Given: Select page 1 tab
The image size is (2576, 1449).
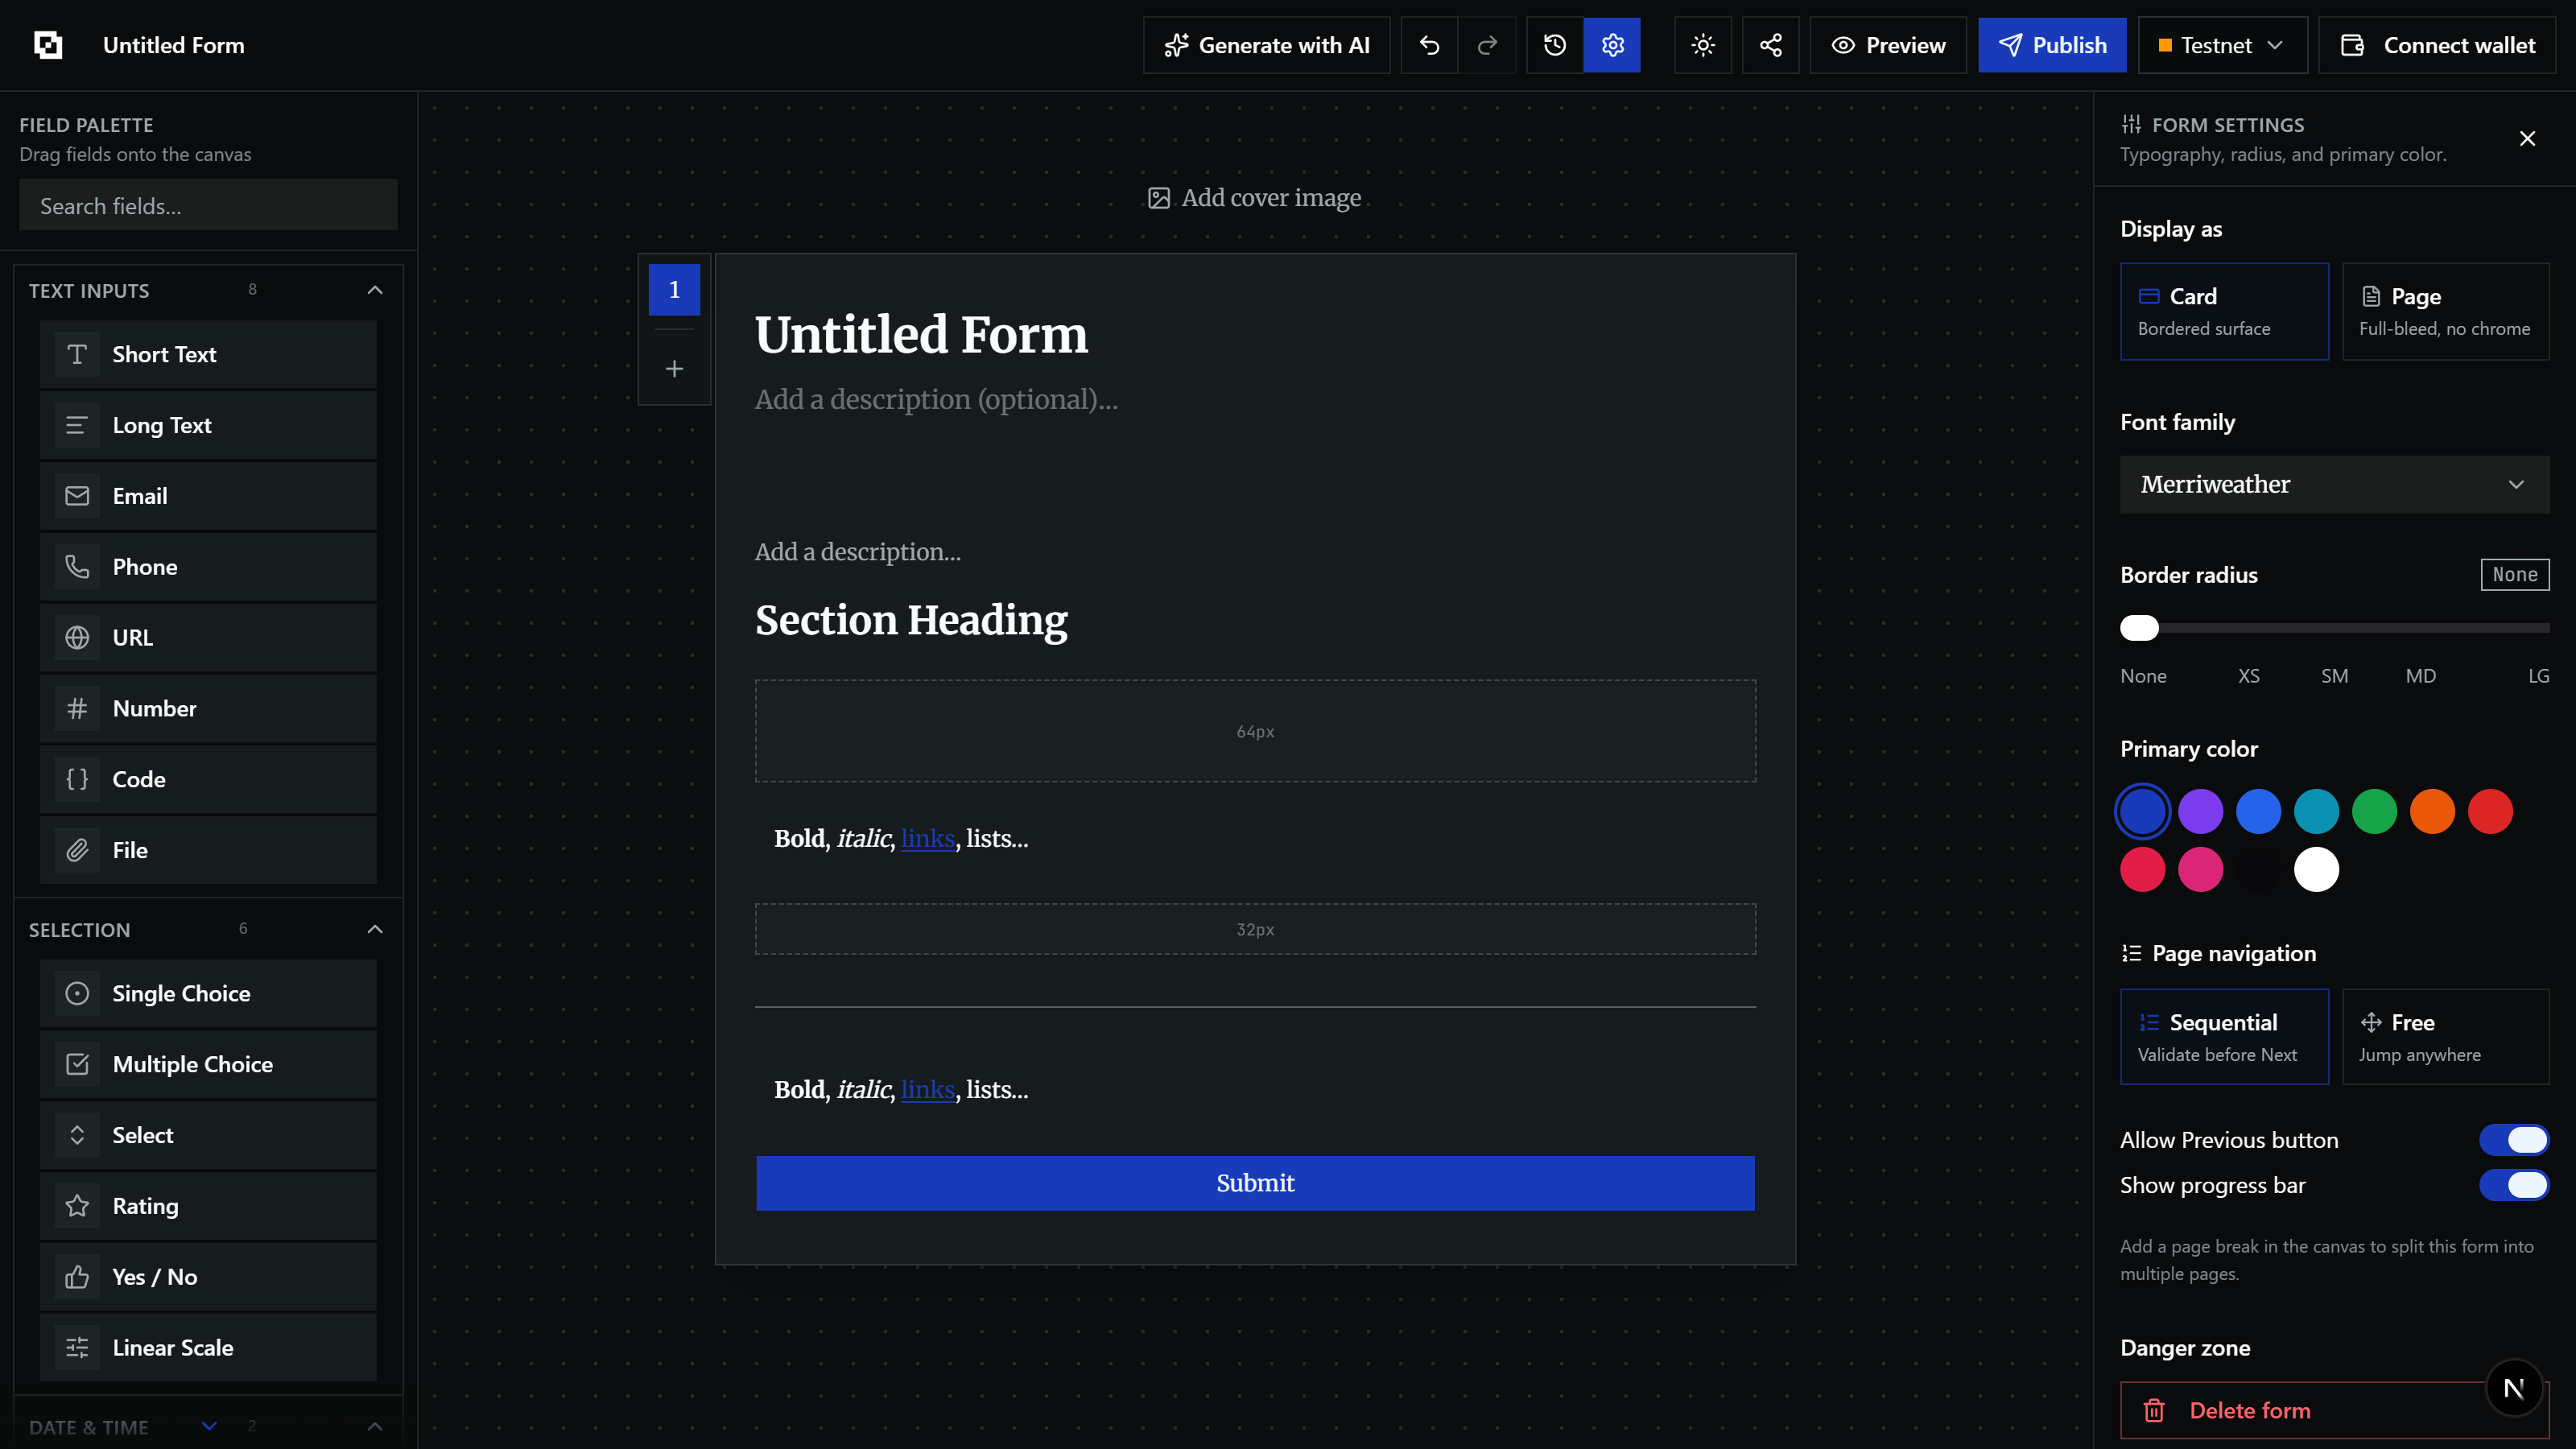Looking at the screenshot, I should tap(674, 290).
